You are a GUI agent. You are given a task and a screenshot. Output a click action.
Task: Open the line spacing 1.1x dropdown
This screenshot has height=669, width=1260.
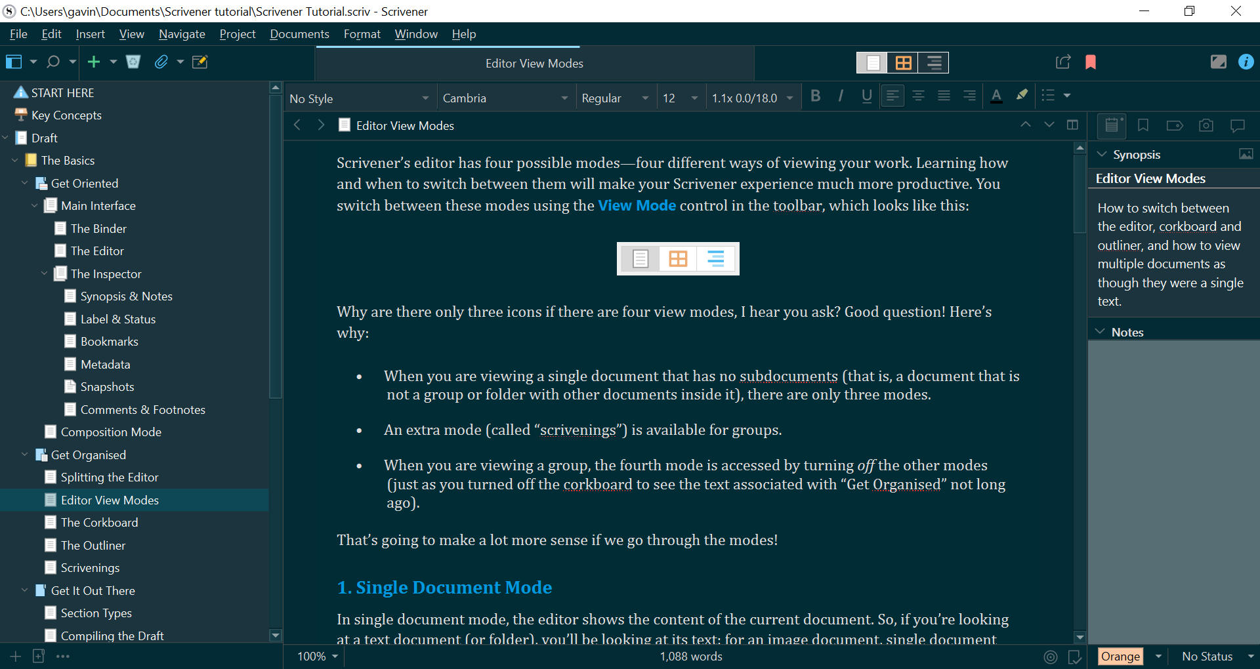coord(753,98)
